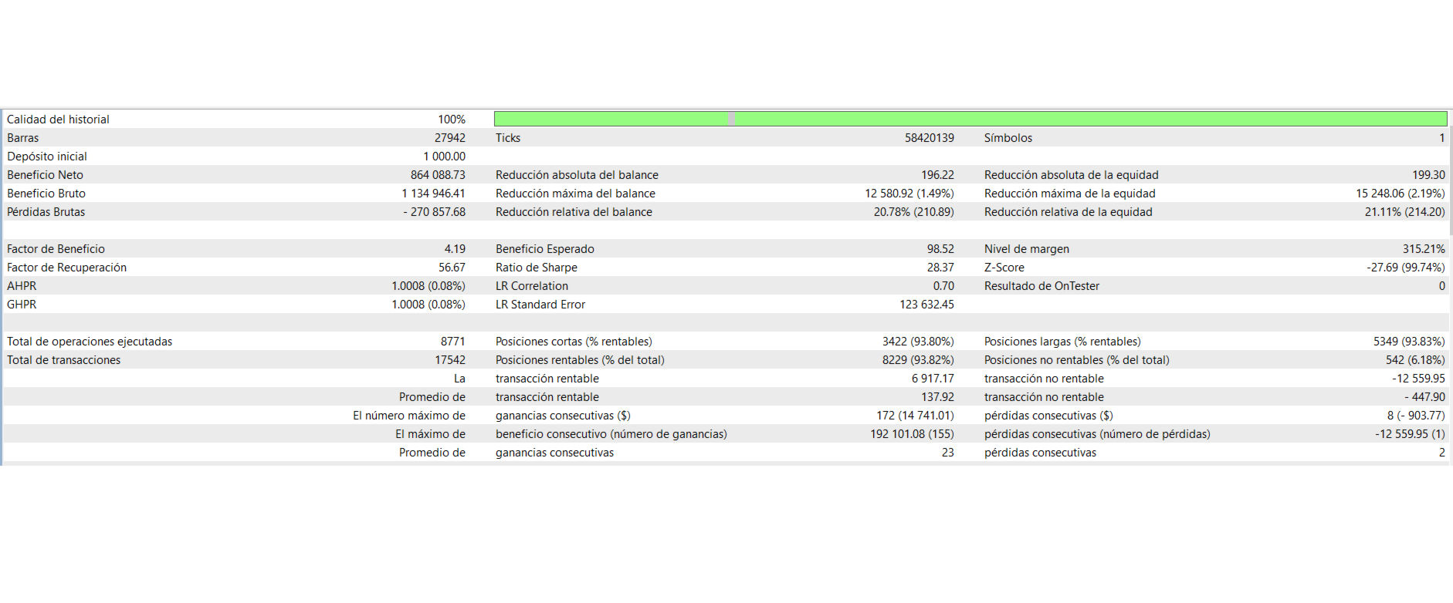Select the unprofitable positions value 542 (6.18%)

pyautogui.click(x=1415, y=360)
